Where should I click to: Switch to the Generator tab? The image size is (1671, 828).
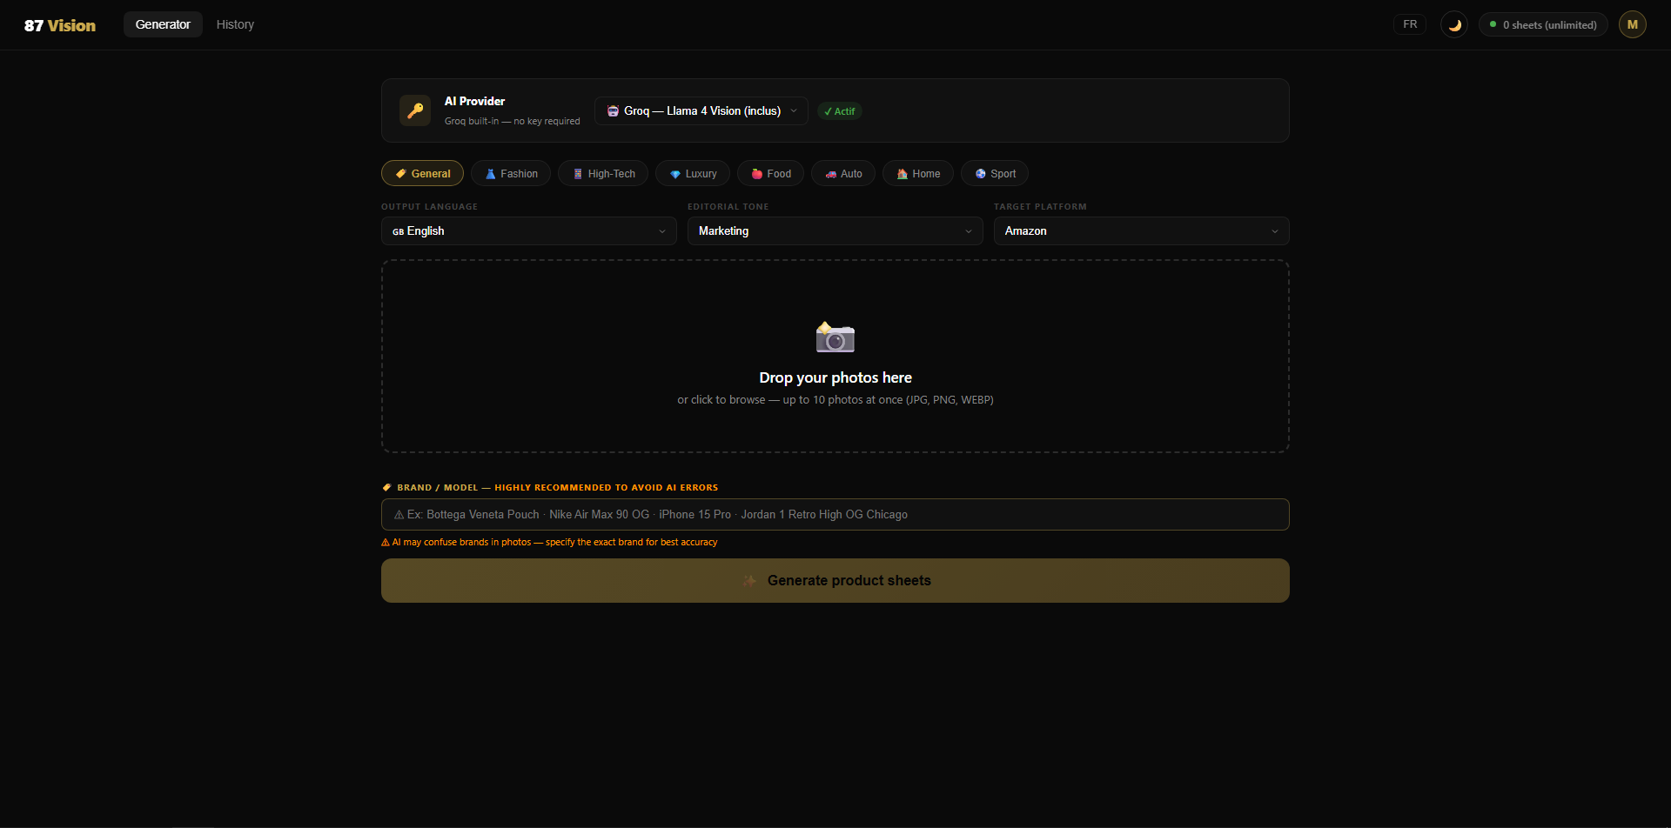click(163, 24)
